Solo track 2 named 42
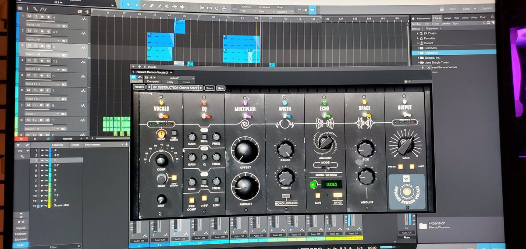Screen dimensions: 526x249 tap(35, 31)
